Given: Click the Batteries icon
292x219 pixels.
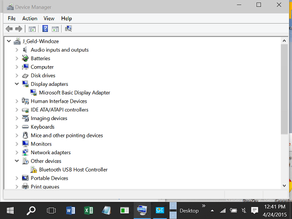Looking at the screenshot, I should [25, 58].
